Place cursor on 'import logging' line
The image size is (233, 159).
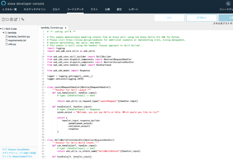(56, 48)
